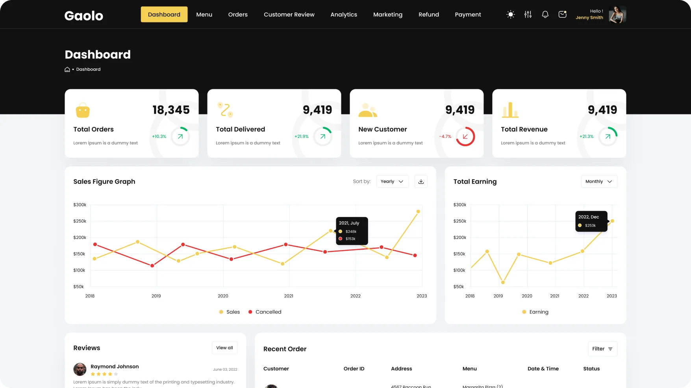This screenshot has height=388, width=691.
Task: Click View all in Reviews
Action: tap(224, 348)
